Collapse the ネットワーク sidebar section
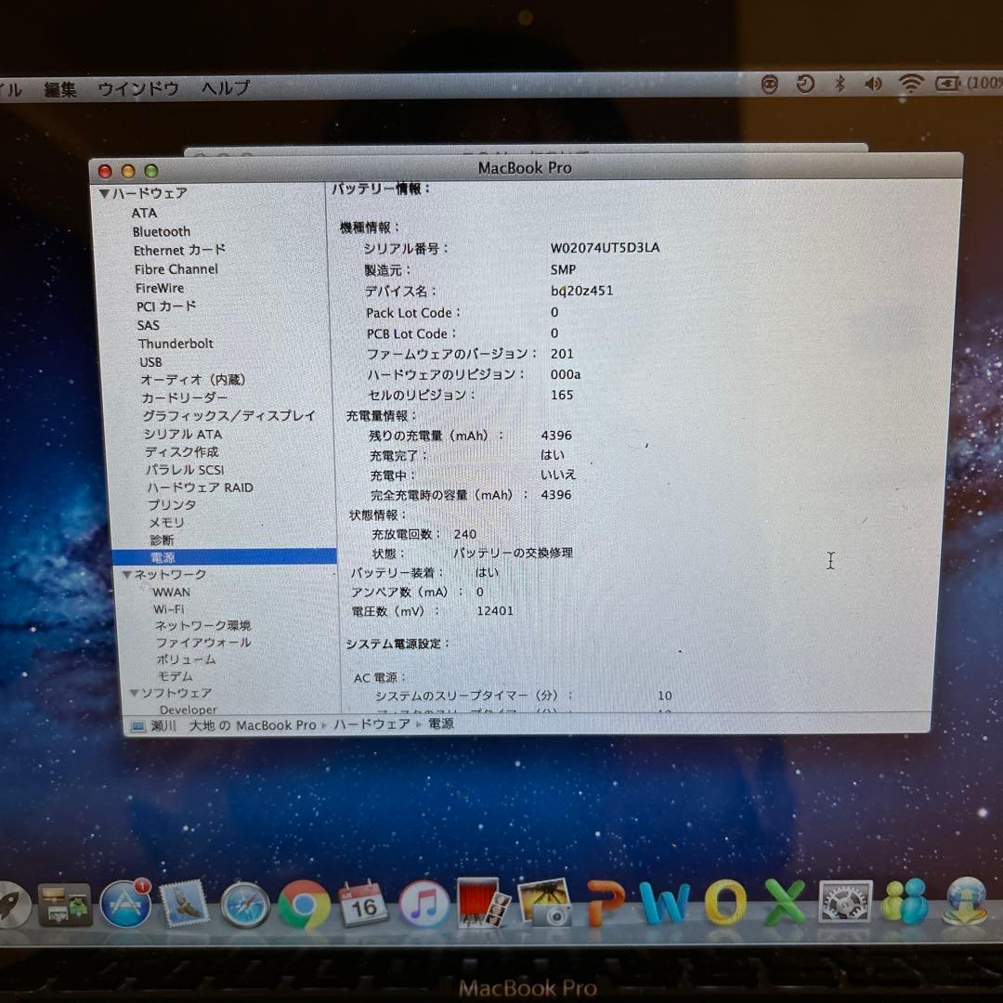The image size is (1003, 1003). [x=127, y=574]
